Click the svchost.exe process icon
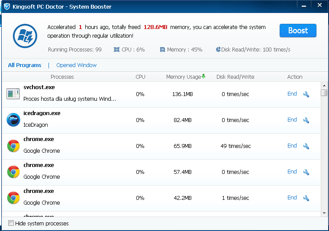This screenshot has width=329, height=231. tap(13, 93)
